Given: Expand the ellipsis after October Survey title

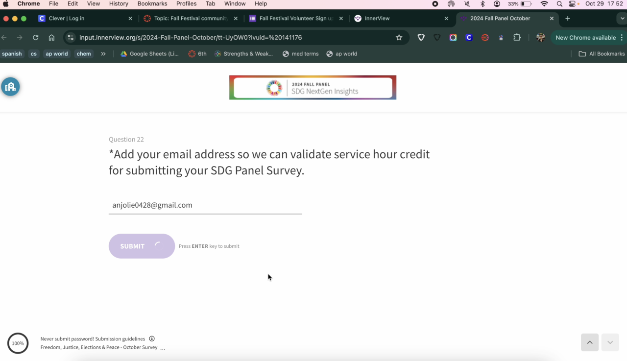Looking at the screenshot, I should coord(163,348).
